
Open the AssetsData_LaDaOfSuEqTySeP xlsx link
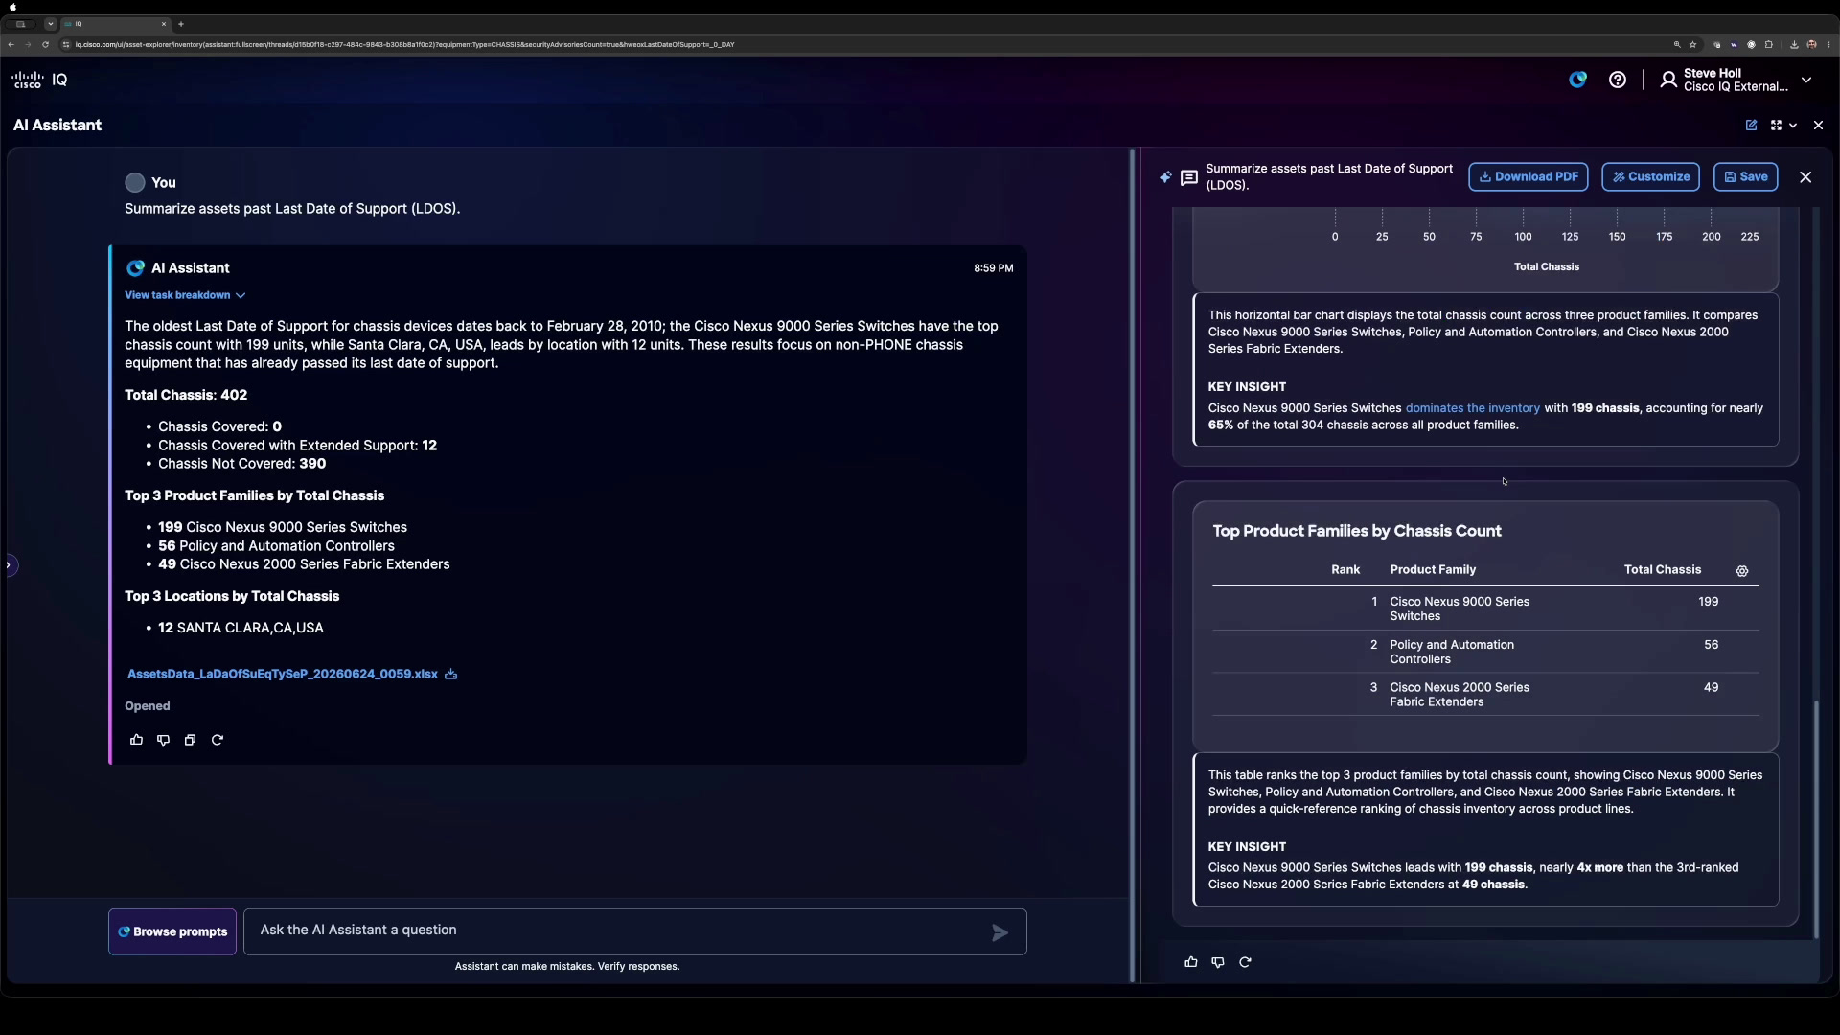pyautogui.click(x=283, y=675)
